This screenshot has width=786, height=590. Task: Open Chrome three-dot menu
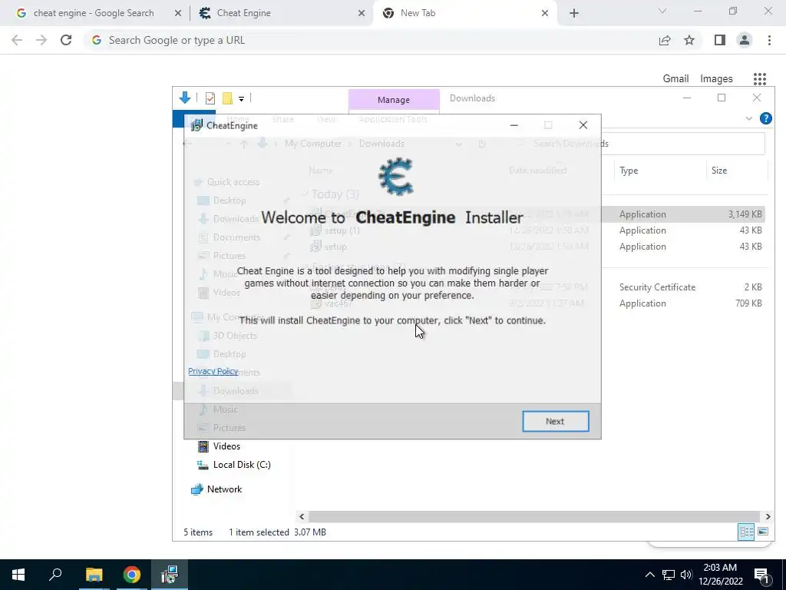[769, 40]
